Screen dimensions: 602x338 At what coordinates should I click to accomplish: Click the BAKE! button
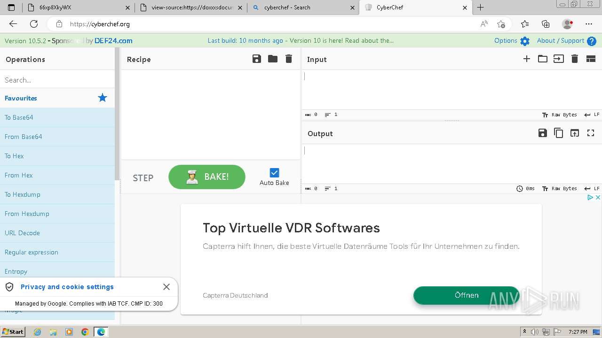207,177
